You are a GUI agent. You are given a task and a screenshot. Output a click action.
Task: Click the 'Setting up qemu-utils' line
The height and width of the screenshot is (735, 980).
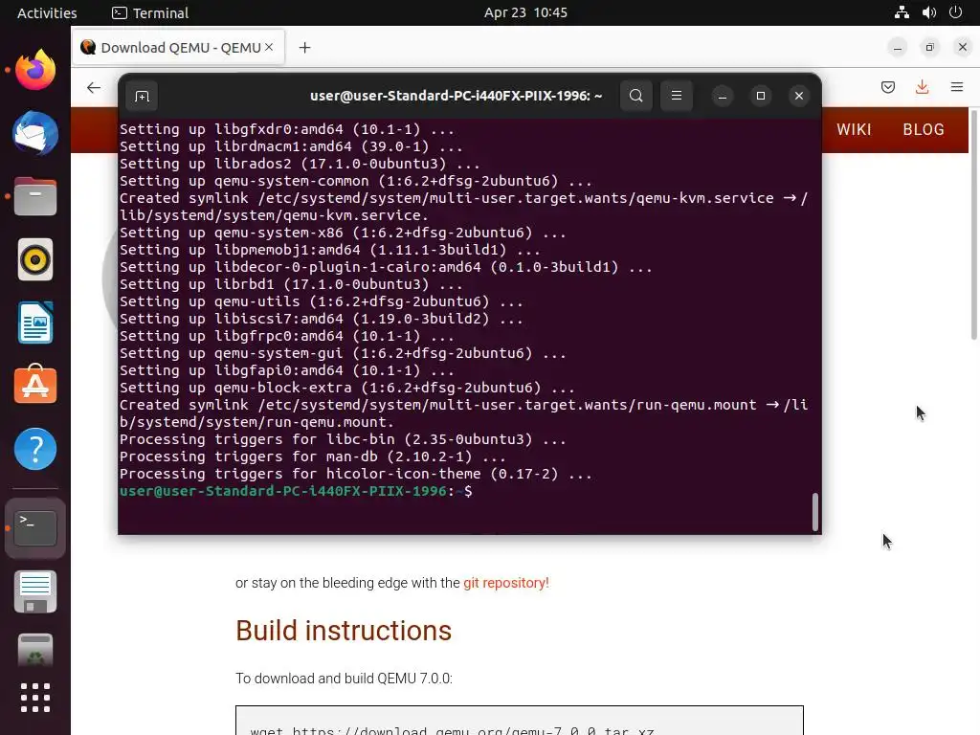point(322,301)
